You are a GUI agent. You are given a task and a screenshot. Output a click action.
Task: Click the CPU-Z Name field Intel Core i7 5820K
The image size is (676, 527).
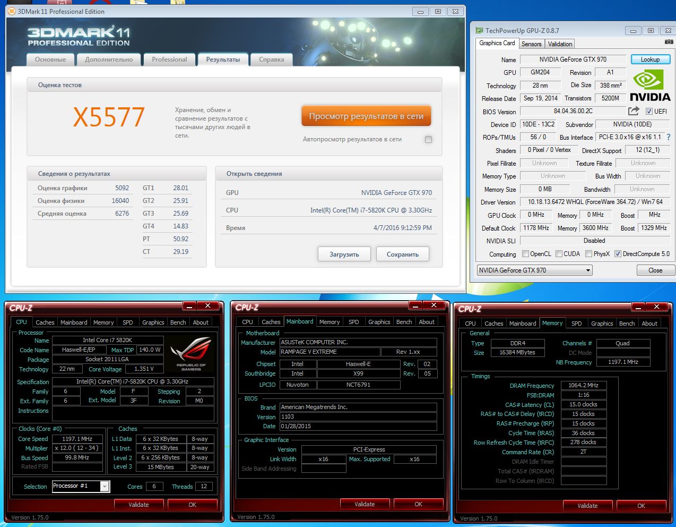click(x=107, y=340)
